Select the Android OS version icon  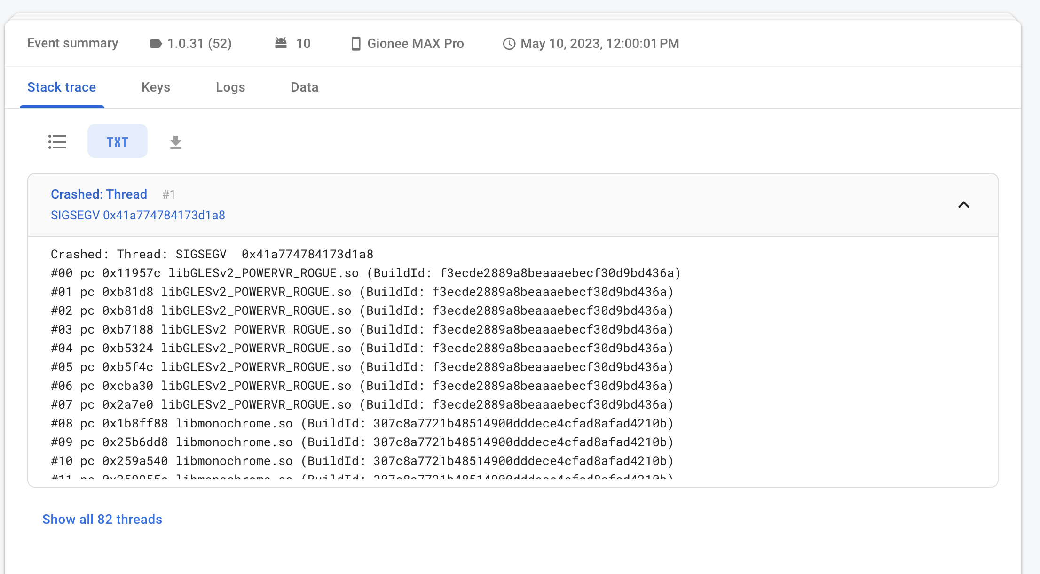pos(281,43)
